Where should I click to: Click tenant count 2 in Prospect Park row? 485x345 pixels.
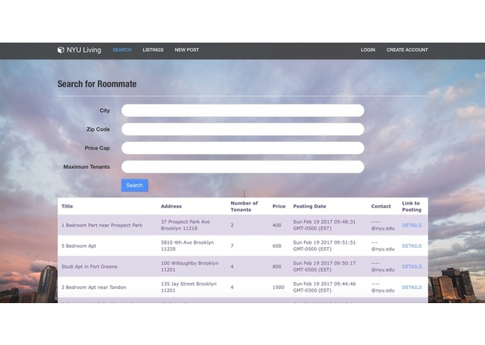click(232, 226)
